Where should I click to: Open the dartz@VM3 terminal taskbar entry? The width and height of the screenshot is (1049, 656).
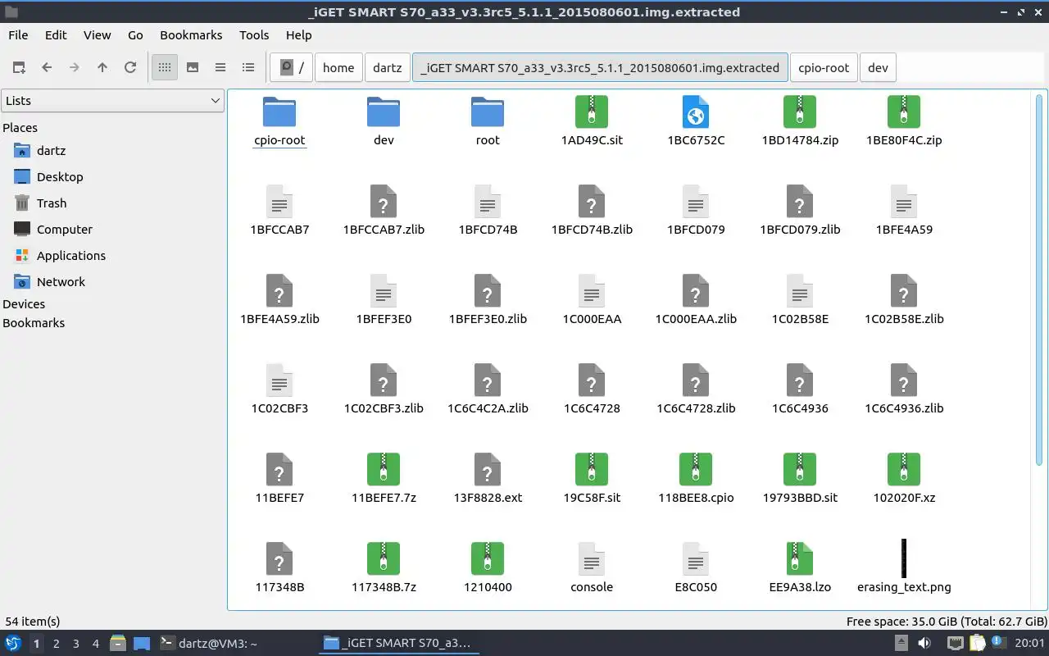208,644
